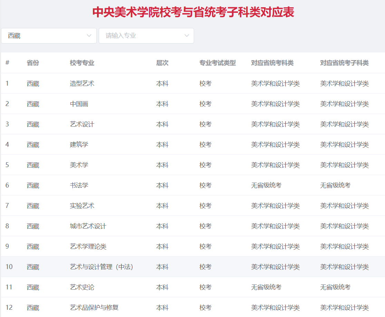This screenshot has width=385, height=317.
Task: Click the # column header
Action: (7, 63)
